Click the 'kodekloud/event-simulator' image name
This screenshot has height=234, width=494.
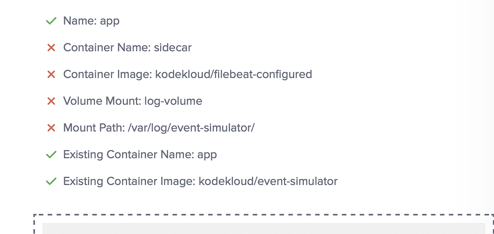tap(268, 181)
